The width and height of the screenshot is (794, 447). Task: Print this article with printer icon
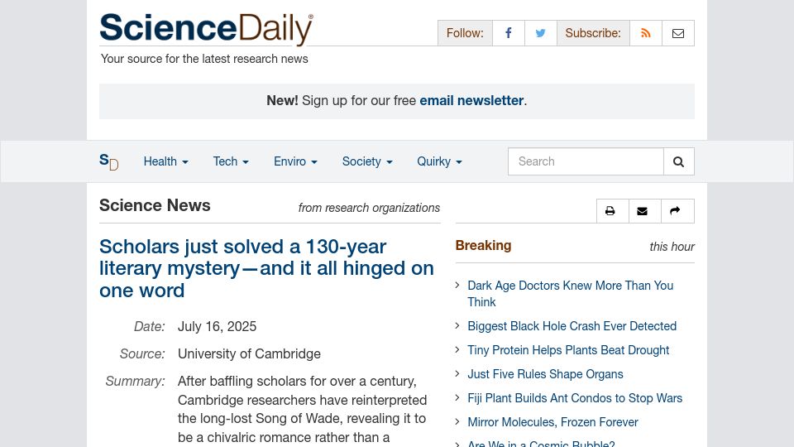click(x=610, y=211)
